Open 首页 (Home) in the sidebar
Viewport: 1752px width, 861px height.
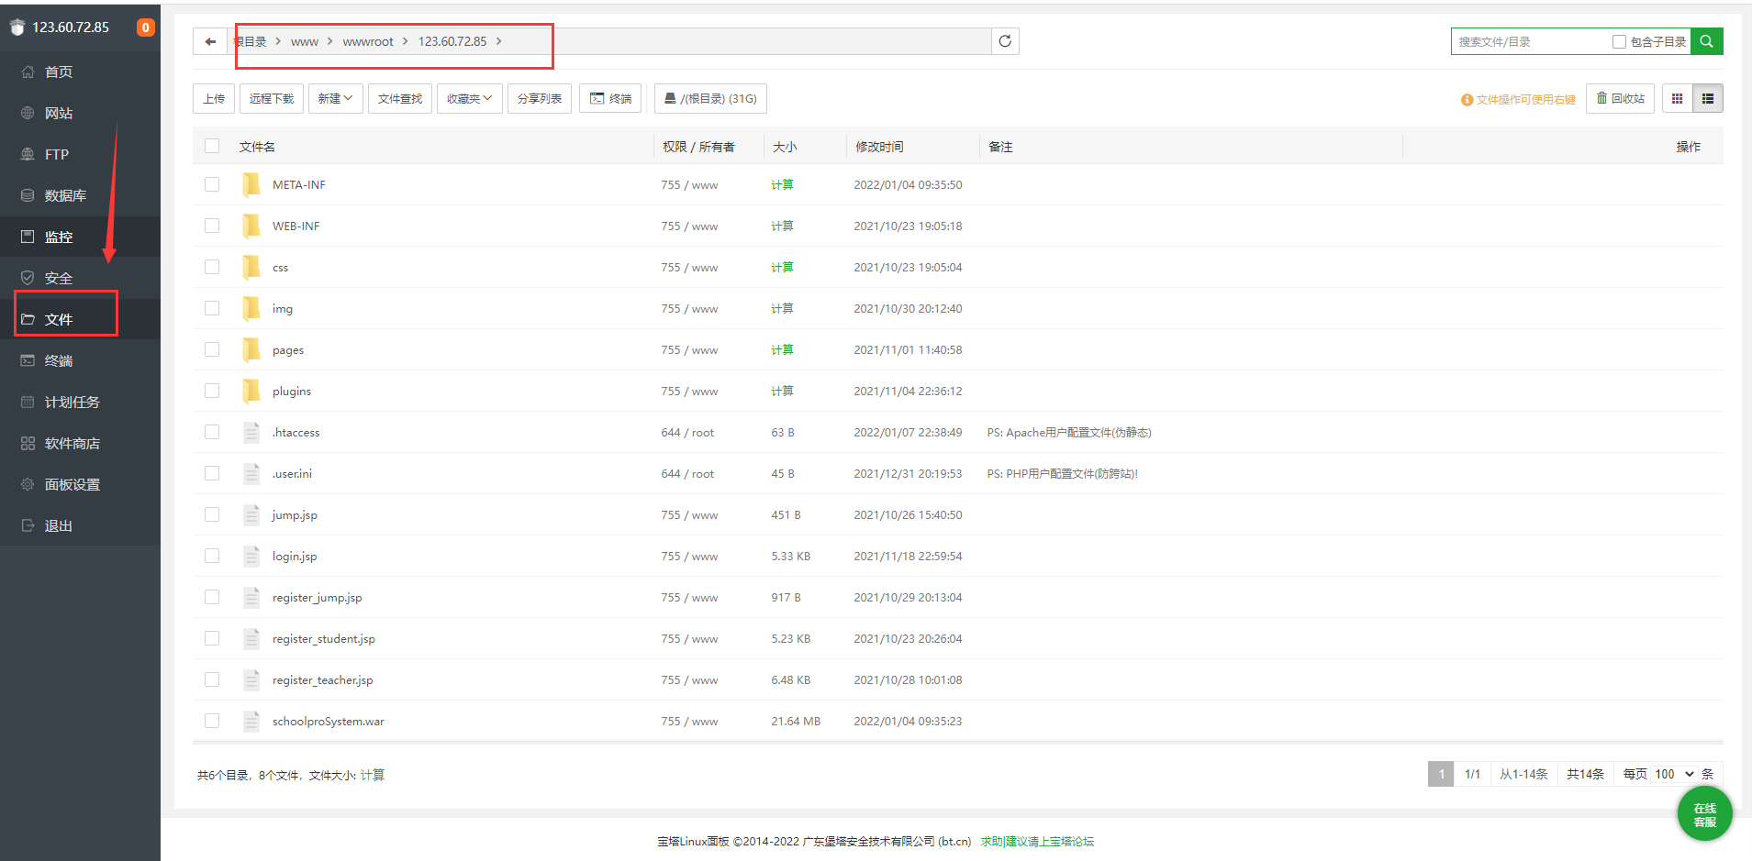(x=80, y=72)
